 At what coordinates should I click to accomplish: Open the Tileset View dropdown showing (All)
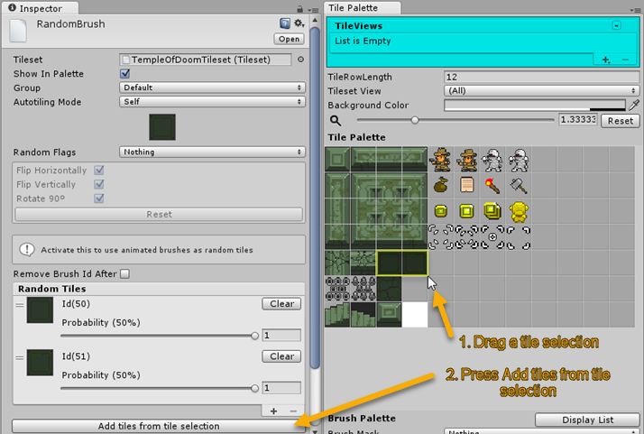click(x=541, y=90)
